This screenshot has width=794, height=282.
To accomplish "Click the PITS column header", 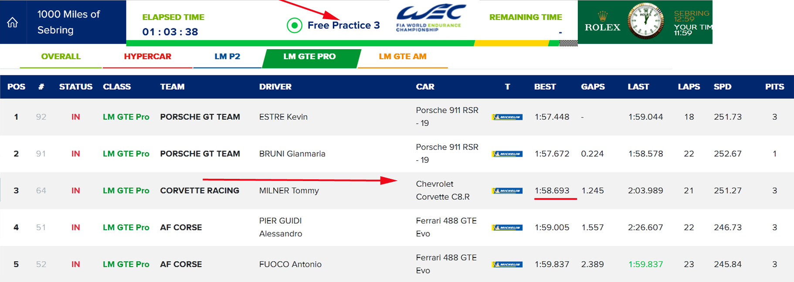I will (774, 87).
